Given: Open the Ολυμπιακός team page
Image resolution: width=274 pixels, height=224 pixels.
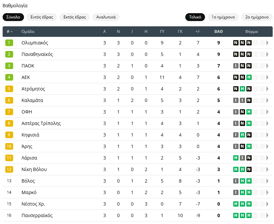Looking at the screenshot, I should (x=35, y=43).
